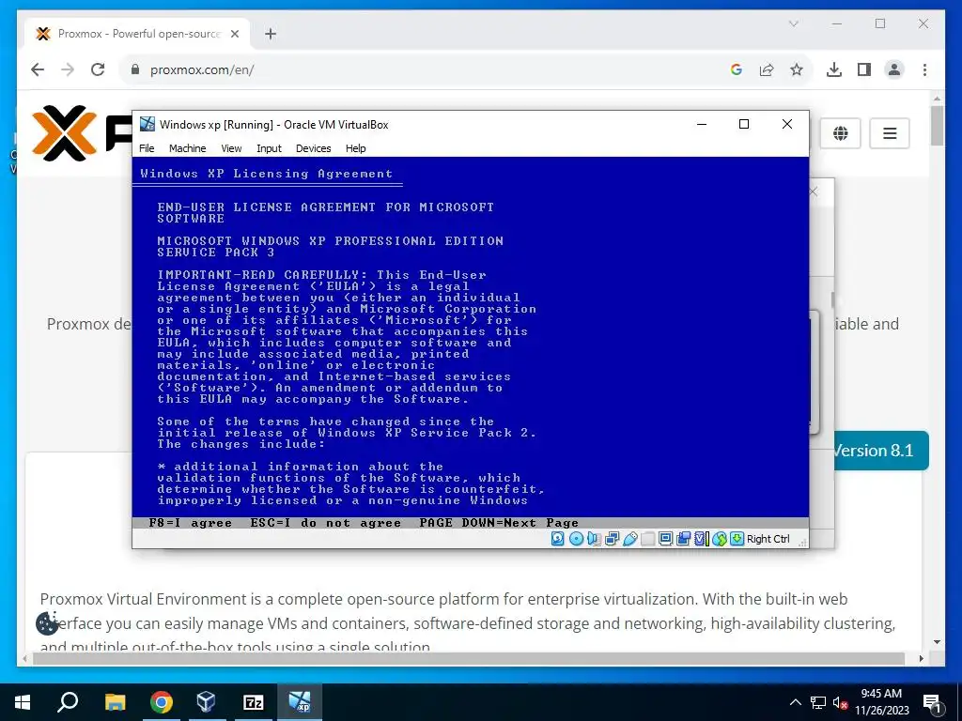Viewport: 962px width, 721px height.
Task: Open VirtualBox Manager from the taskbar
Action: click(x=206, y=702)
